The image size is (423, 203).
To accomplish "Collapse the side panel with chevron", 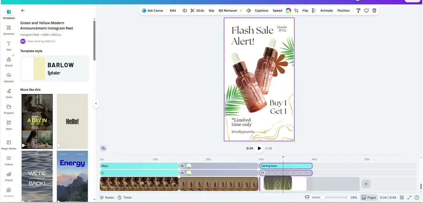I will coord(96,103).
